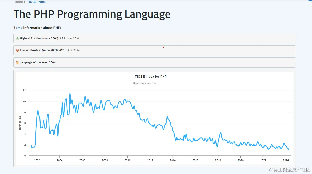Open the Home breadcrumb link
This screenshot has height=174, width=312.
(x=18, y=2)
